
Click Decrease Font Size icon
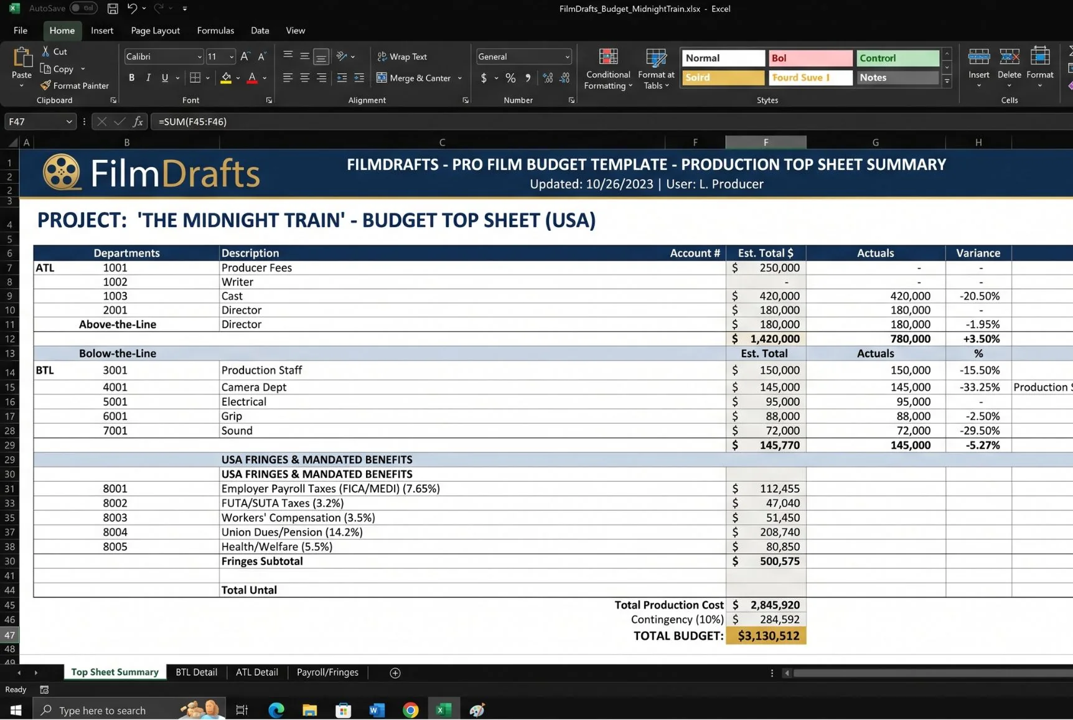[x=262, y=57]
